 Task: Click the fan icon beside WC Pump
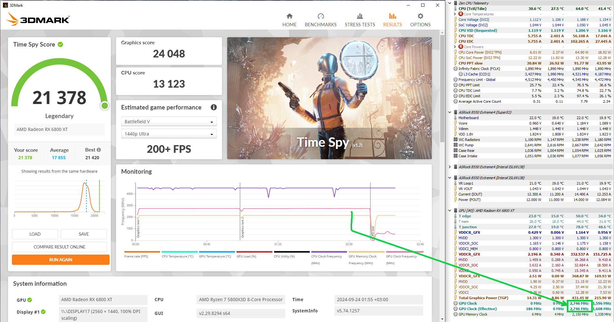tap(456, 145)
